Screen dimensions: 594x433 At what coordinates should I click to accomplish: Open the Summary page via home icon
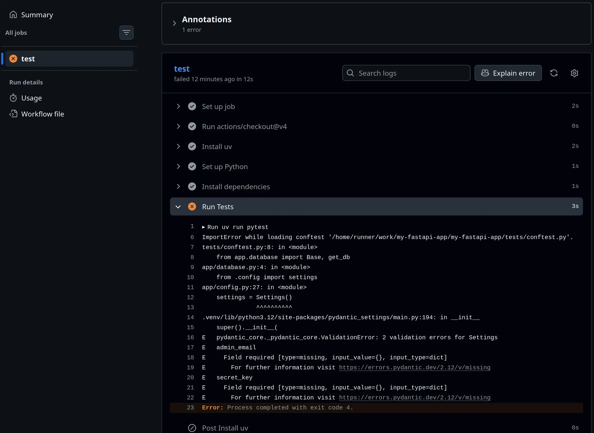click(x=13, y=15)
